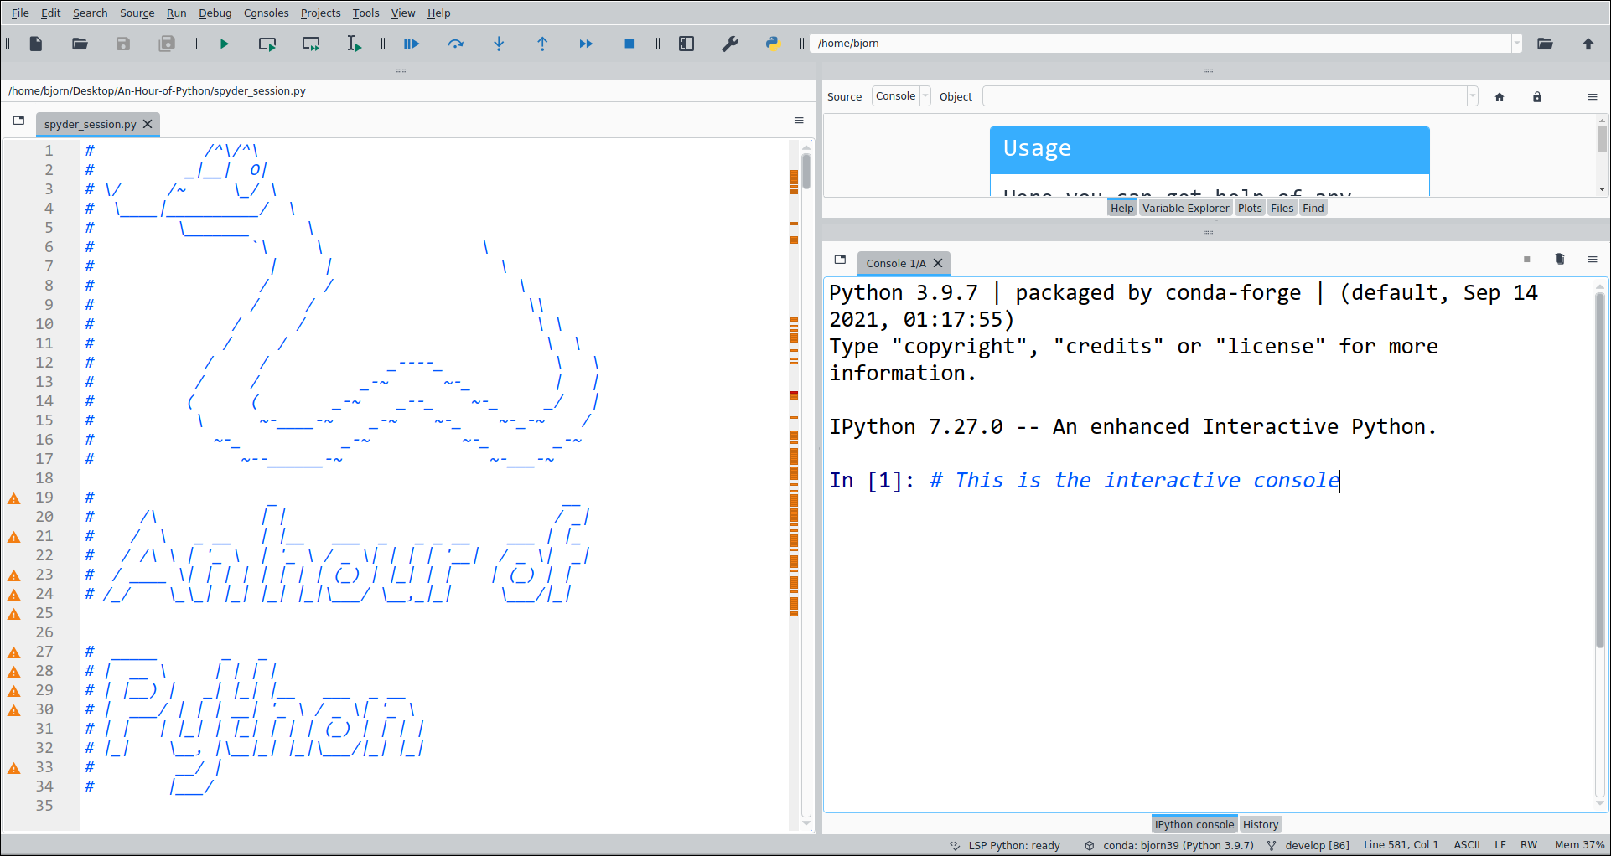This screenshot has width=1611, height=856.
Task: Open the PYTHONPATH manager
Action: 773,44
